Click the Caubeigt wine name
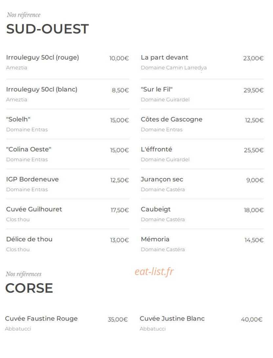 (156, 209)
